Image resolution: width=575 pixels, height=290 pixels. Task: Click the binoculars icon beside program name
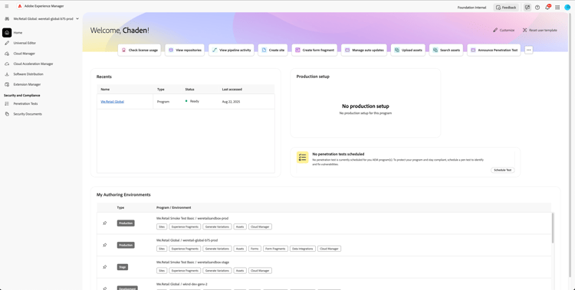pos(7,18)
